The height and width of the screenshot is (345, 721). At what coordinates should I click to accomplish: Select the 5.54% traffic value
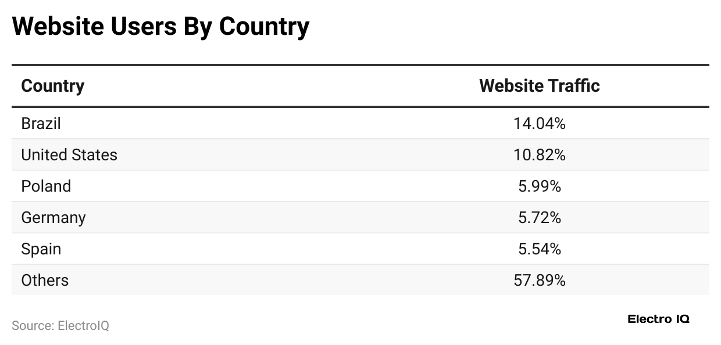(x=539, y=249)
